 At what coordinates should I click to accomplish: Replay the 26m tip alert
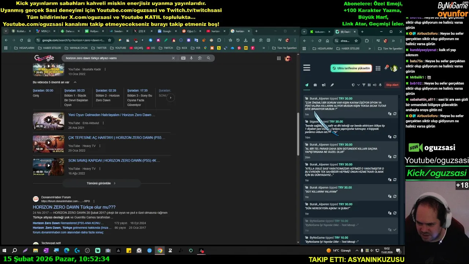click(x=395, y=157)
